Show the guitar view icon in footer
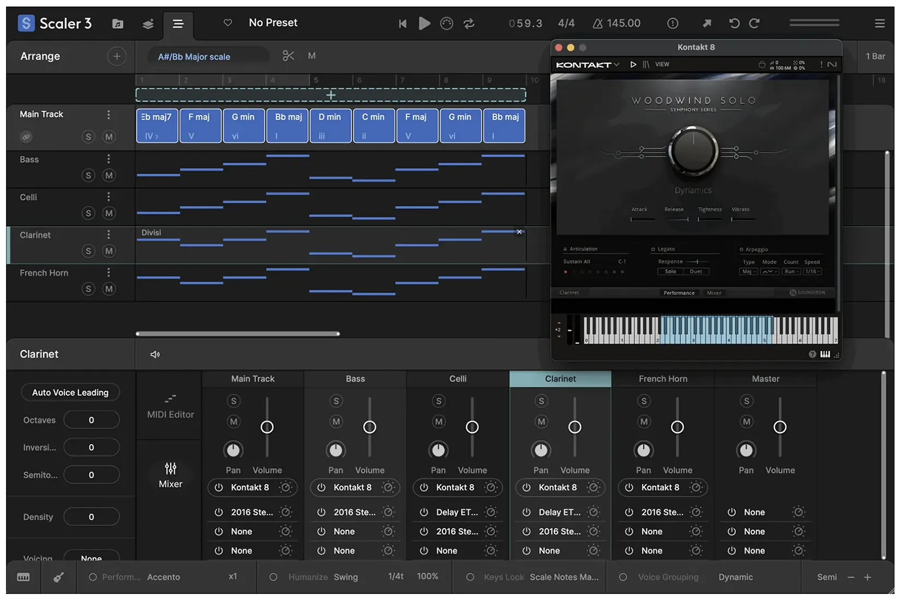The width and height of the screenshot is (900, 600). click(58, 577)
